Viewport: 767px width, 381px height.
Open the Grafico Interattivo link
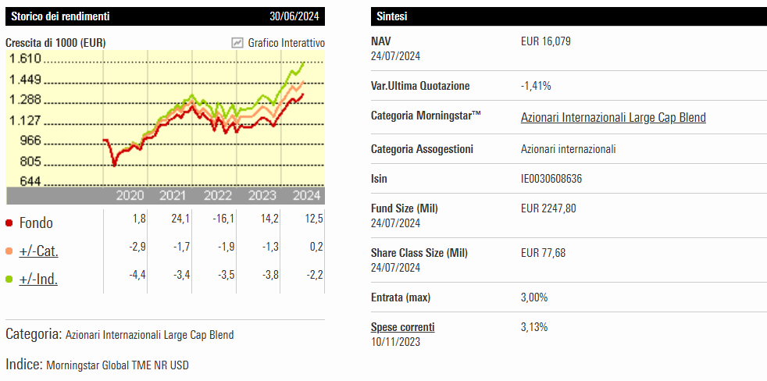pyautogui.click(x=286, y=43)
